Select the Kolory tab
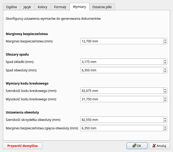This screenshot has width=173, height=152. click(42, 7)
